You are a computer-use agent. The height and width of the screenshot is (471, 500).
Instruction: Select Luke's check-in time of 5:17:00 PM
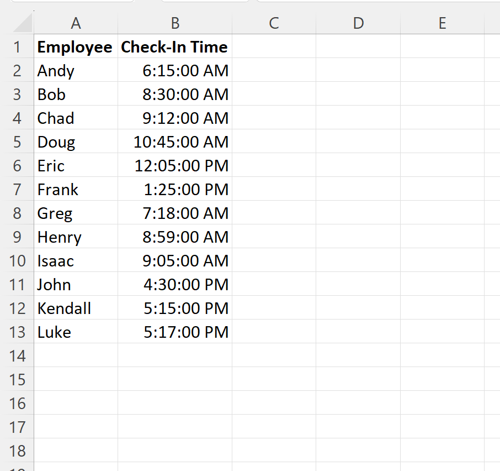(x=175, y=332)
